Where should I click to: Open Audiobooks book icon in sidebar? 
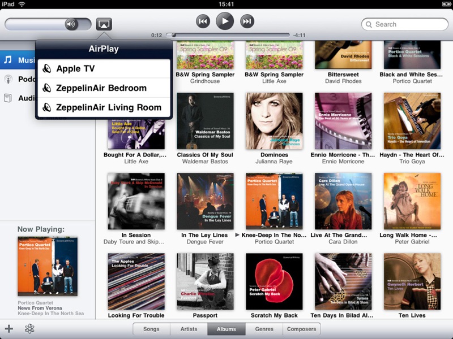coord(8,98)
